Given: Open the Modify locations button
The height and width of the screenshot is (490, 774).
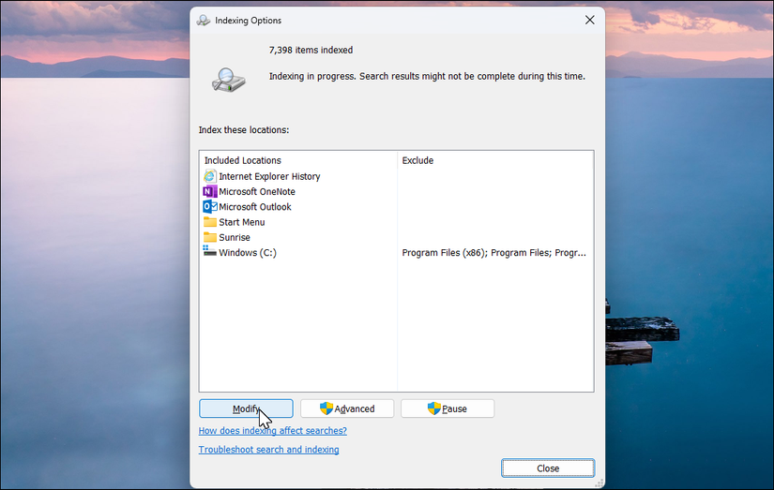Looking at the screenshot, I should point(246,408).
